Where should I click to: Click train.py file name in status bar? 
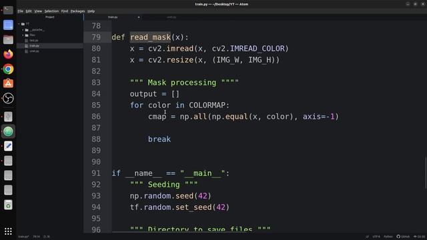point(23,237)
